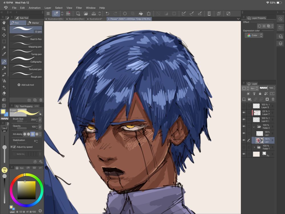Viewport: 285px width, 214px height.
Task: Click the Fill bucket icon in command bar
Action: pyautogui.click(x=141, y=13)
